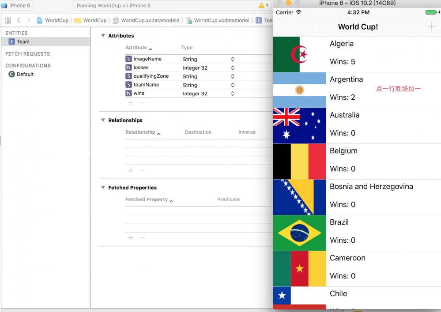Tap the Chile flag thumbnail
Image resolution: width=441 pixels, height=312 pixels.
pos(300,298)
